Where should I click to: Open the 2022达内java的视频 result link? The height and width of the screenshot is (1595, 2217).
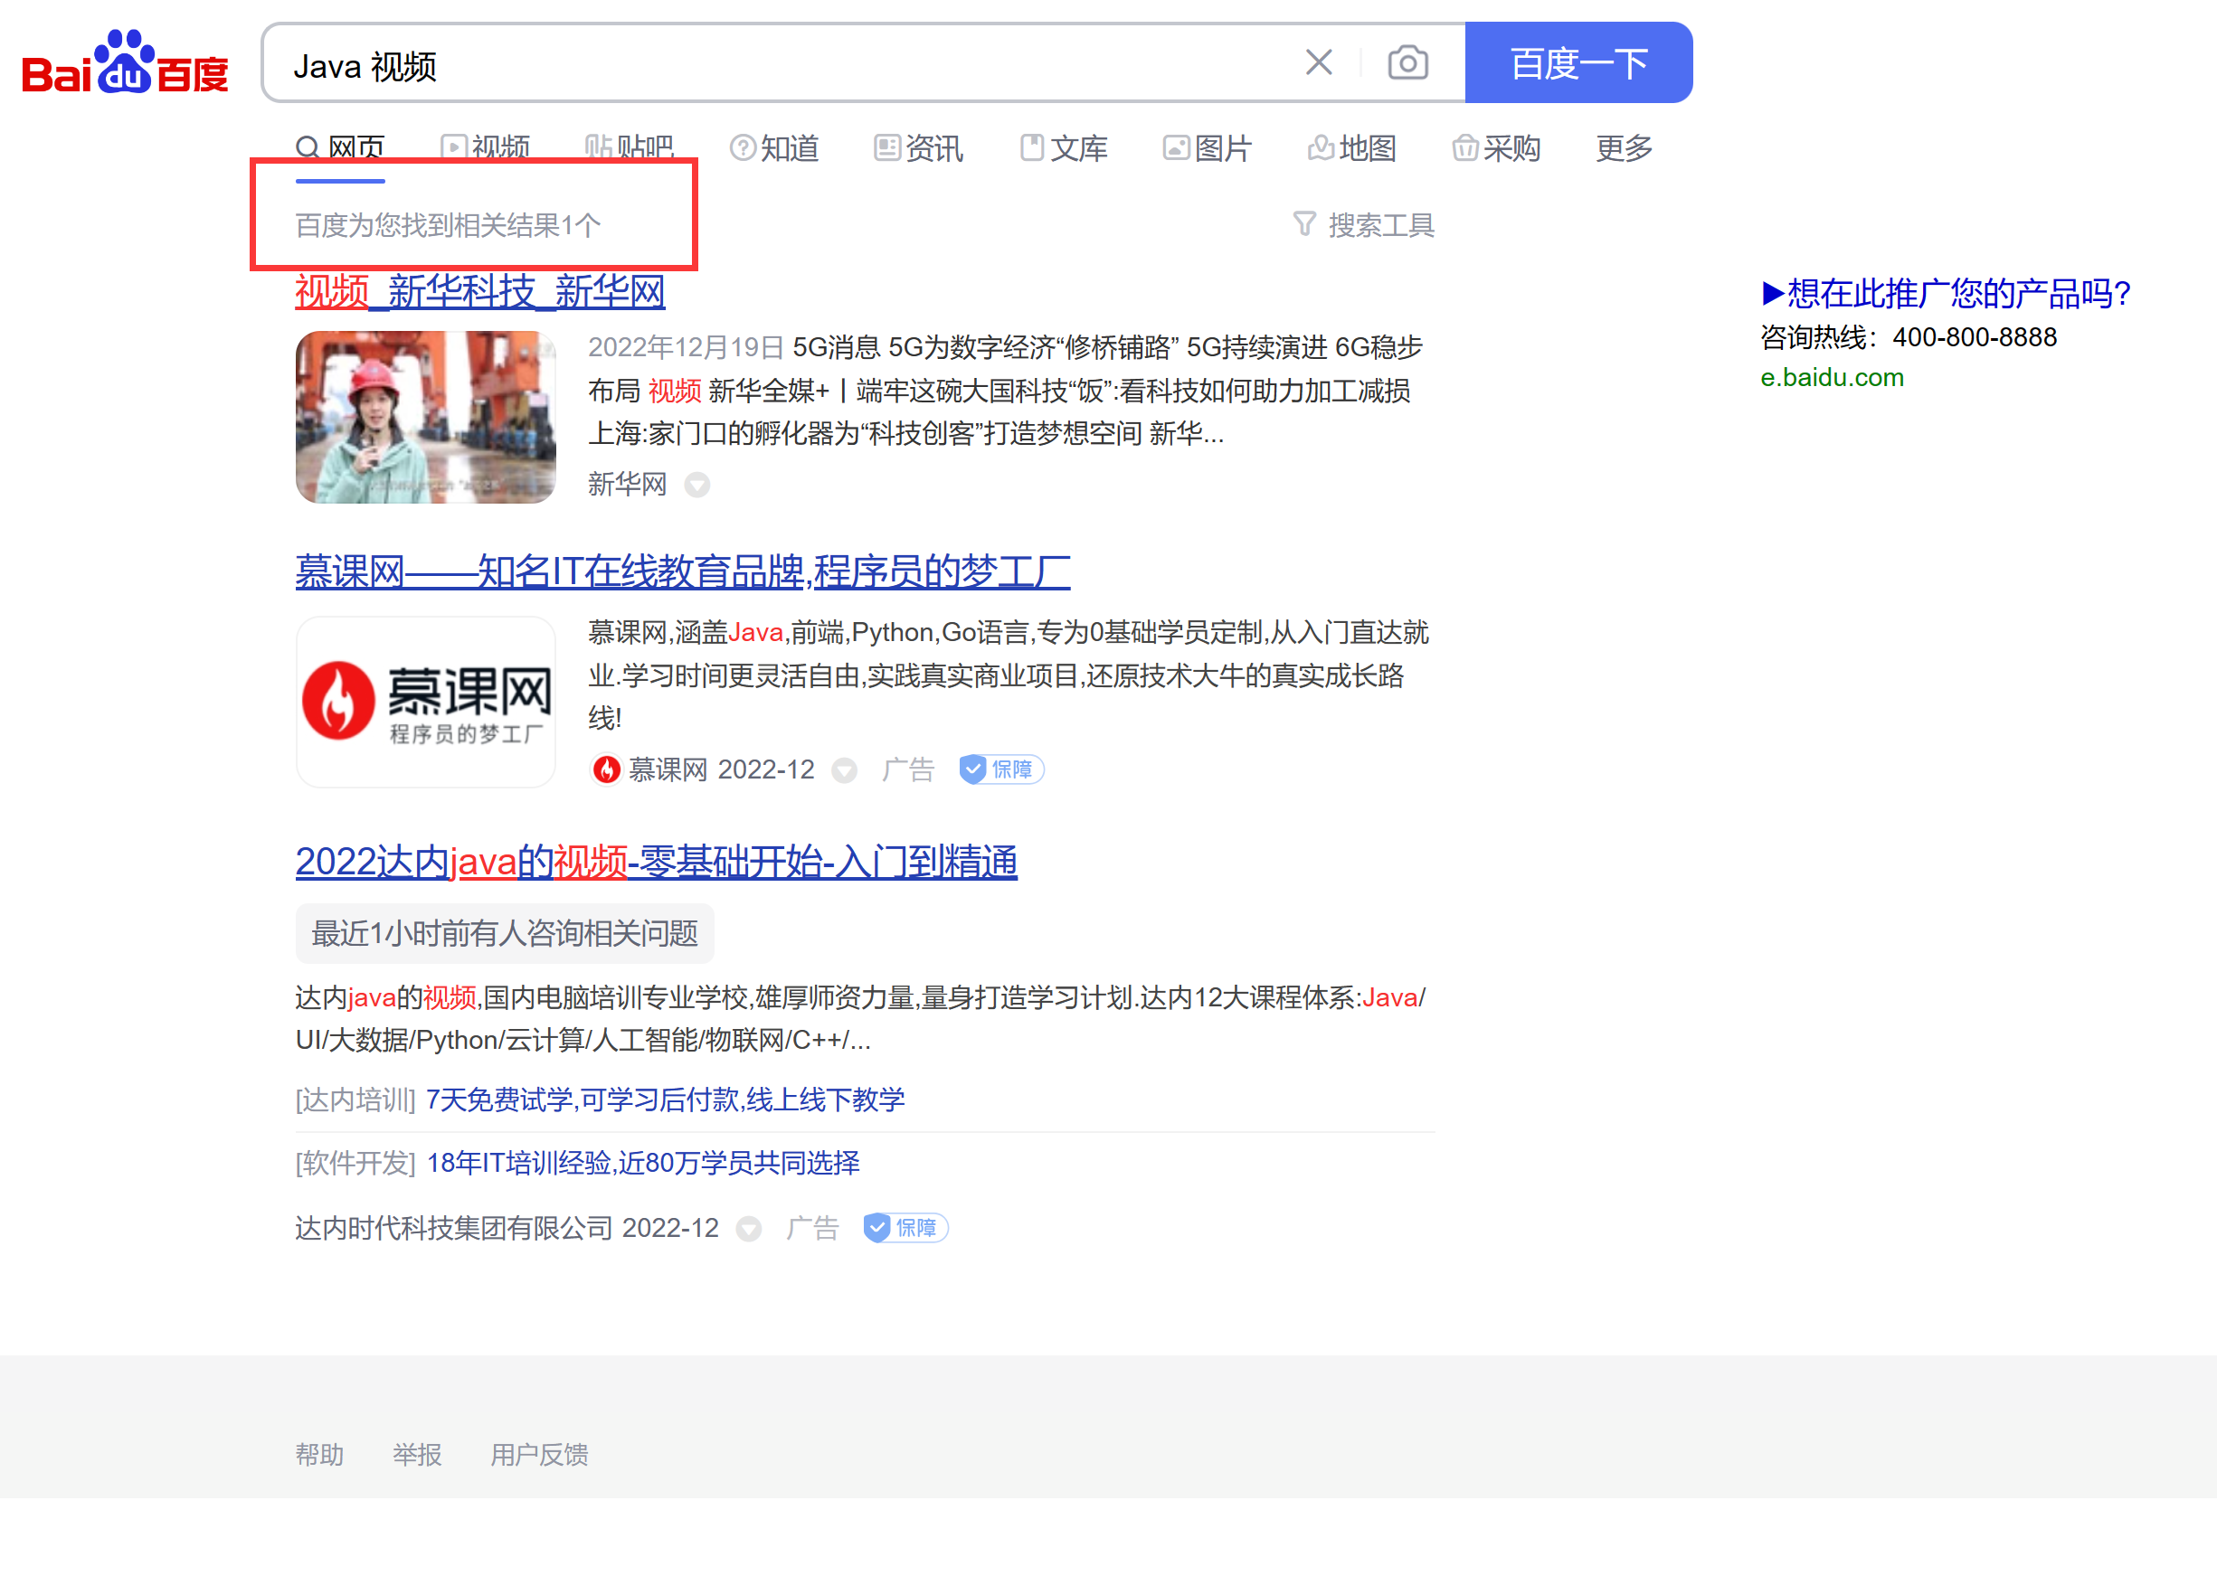[656, 862]
